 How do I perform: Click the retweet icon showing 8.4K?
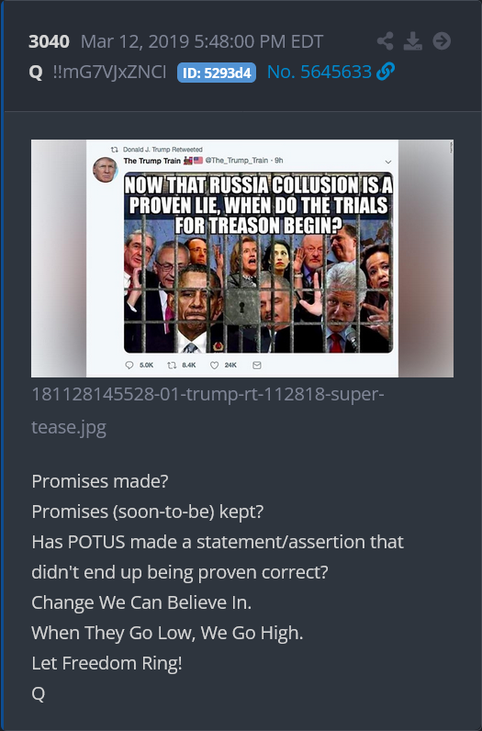coord(172,365)
